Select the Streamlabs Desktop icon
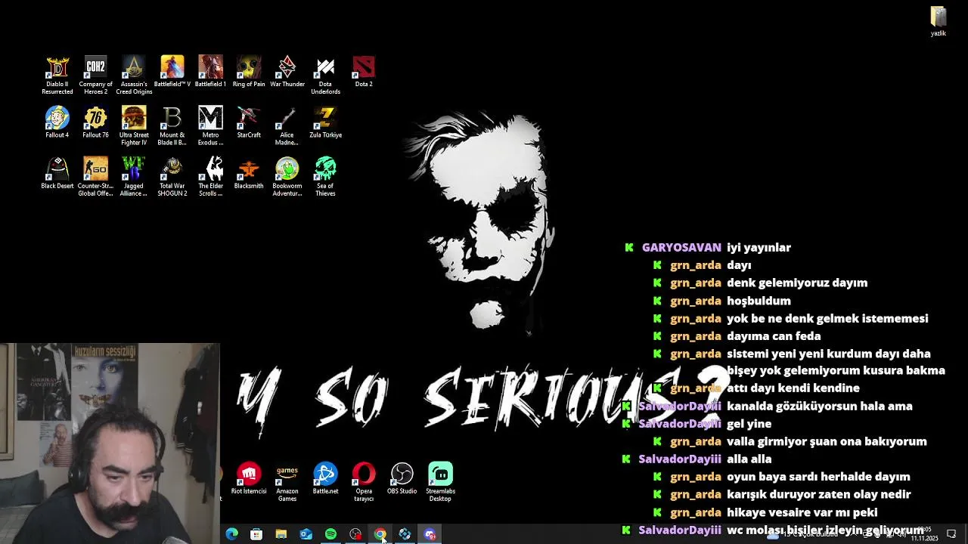Image resolution: width=968 pixels, height=544 pixels. pyautogui.click(x=440, y=482)
